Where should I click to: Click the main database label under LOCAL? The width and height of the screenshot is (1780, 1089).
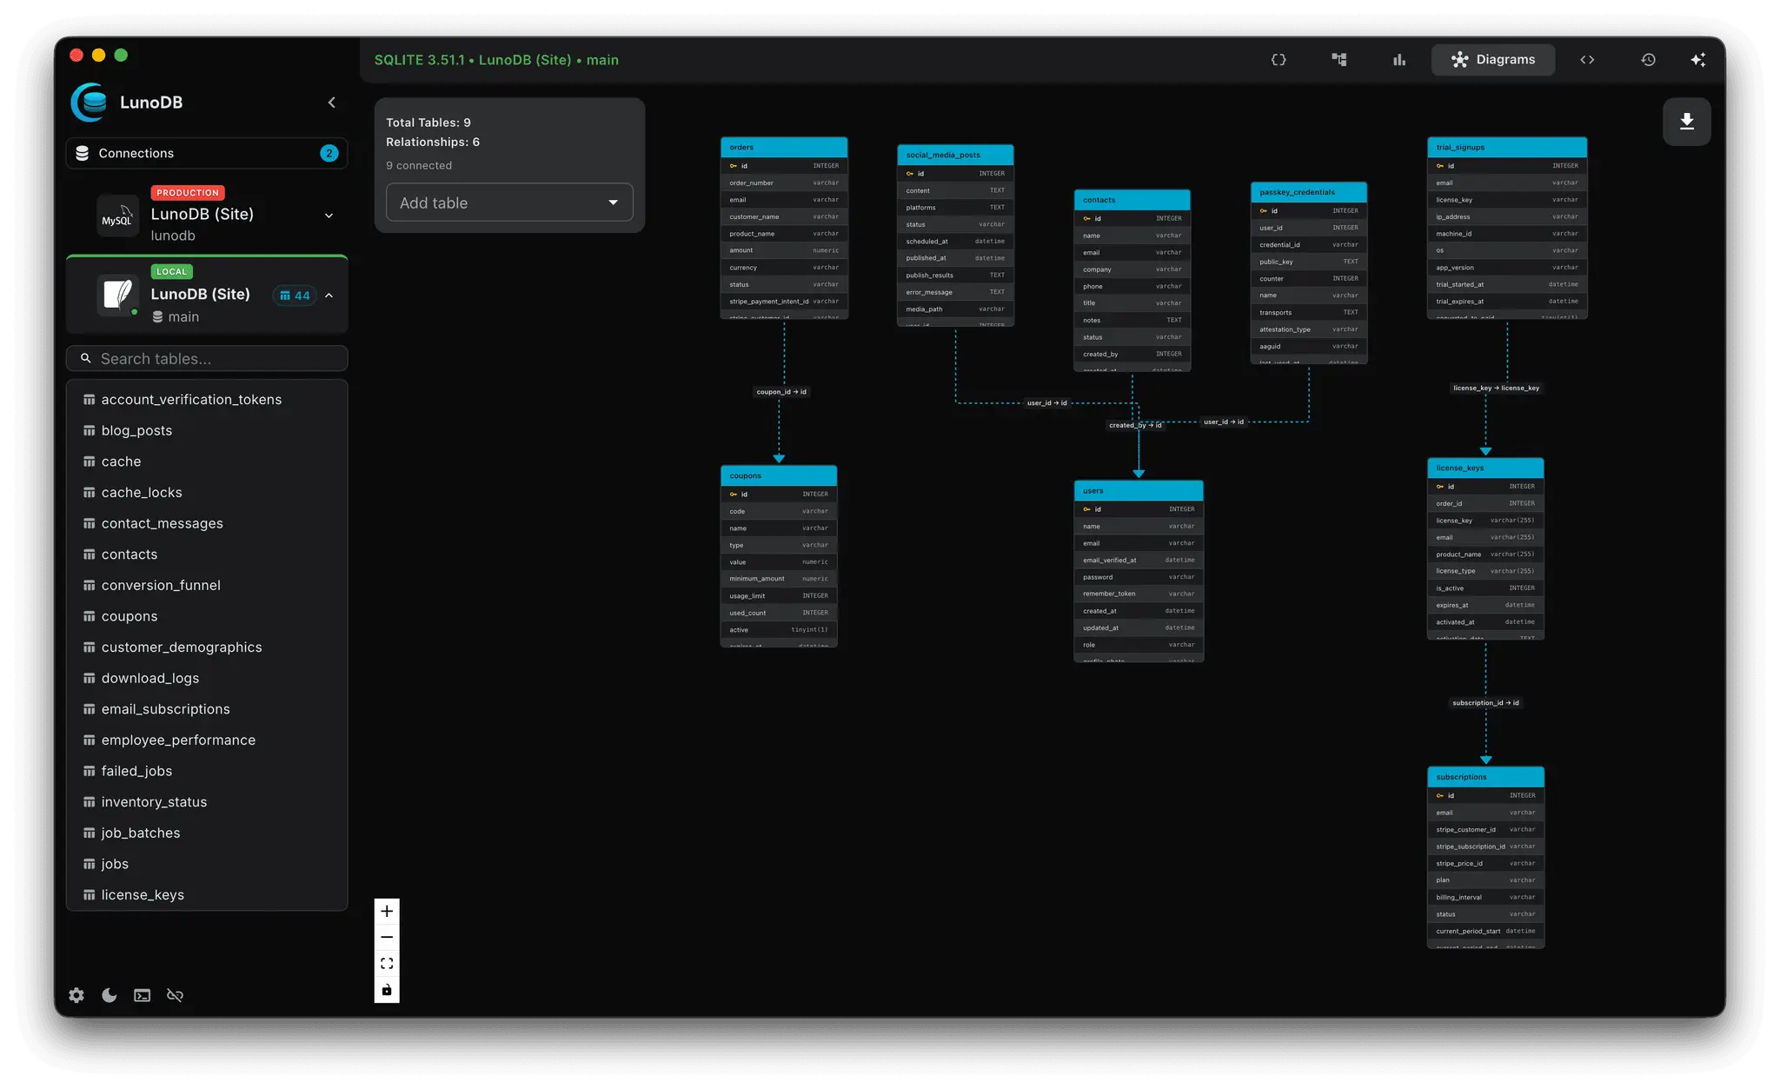pos(183,317)
